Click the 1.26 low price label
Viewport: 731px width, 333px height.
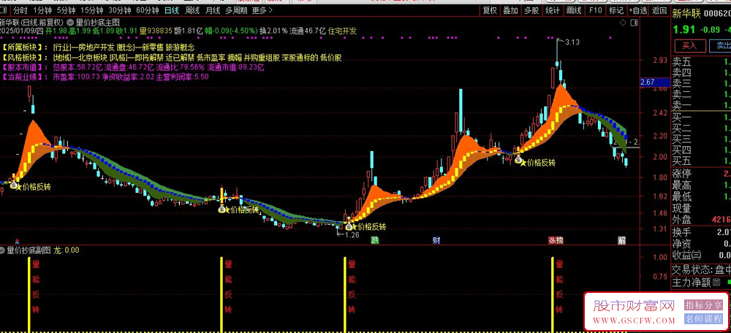tap(352, 235)
